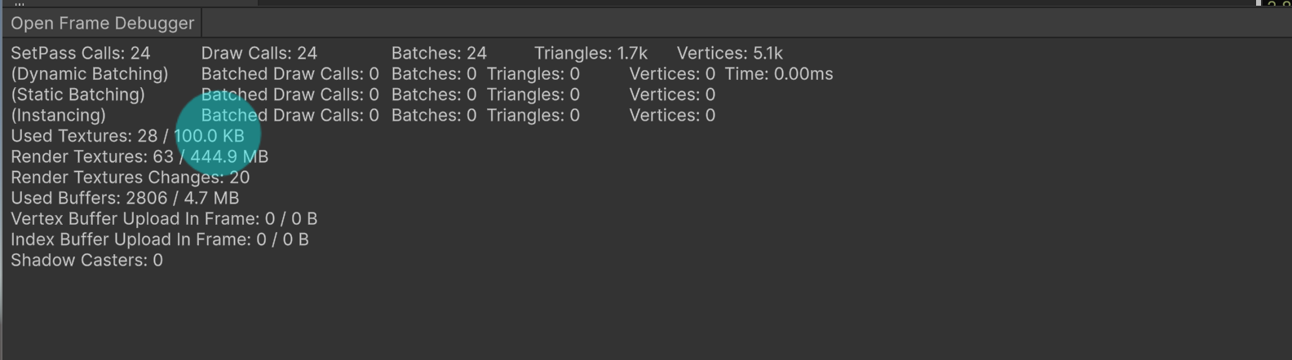Click the Batches: 24 statistic

click(438, 54)
